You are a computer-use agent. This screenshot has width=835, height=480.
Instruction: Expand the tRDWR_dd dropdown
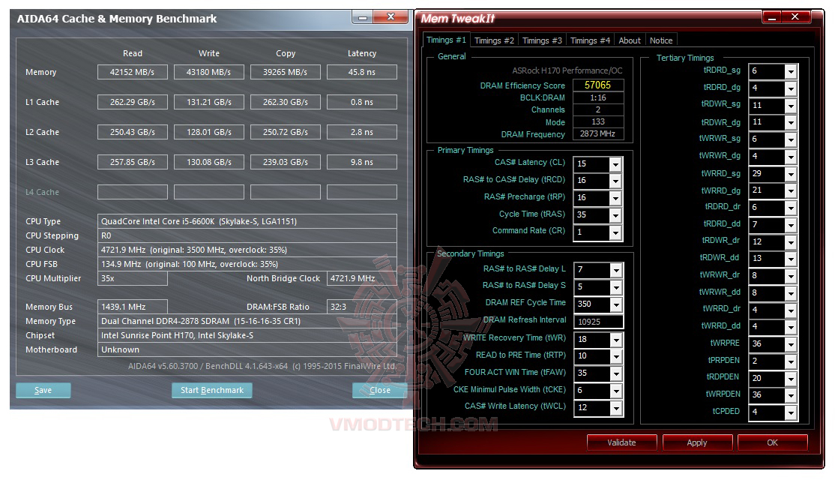[x=791, y=259]
